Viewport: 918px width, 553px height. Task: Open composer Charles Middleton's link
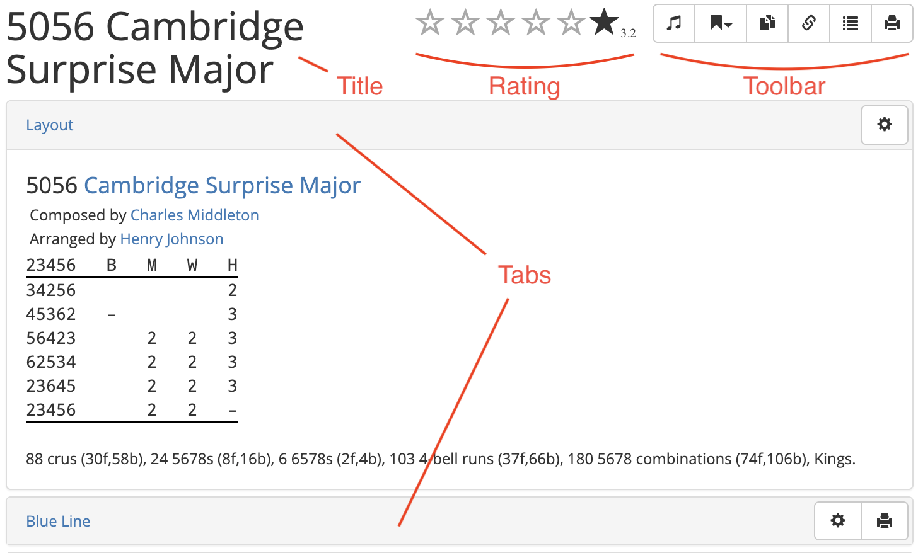click(x=194, y=215)
